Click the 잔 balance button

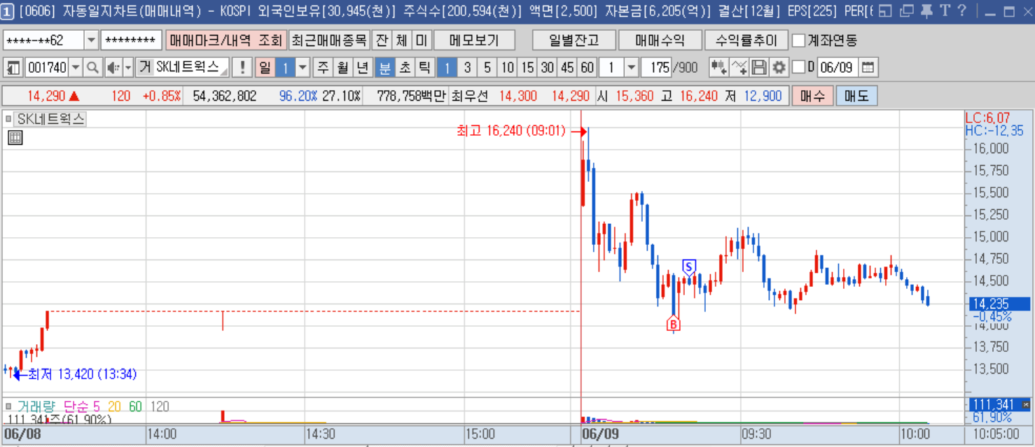coord(382,41)
